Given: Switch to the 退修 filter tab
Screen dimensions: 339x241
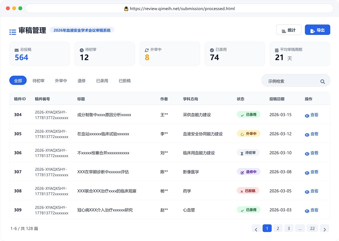Looking at the screenshot, I should click(81, 81).
